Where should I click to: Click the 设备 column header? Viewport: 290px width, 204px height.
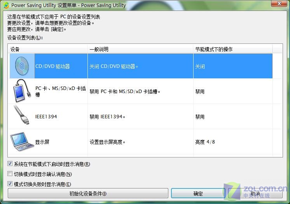[x=48, y=49]
